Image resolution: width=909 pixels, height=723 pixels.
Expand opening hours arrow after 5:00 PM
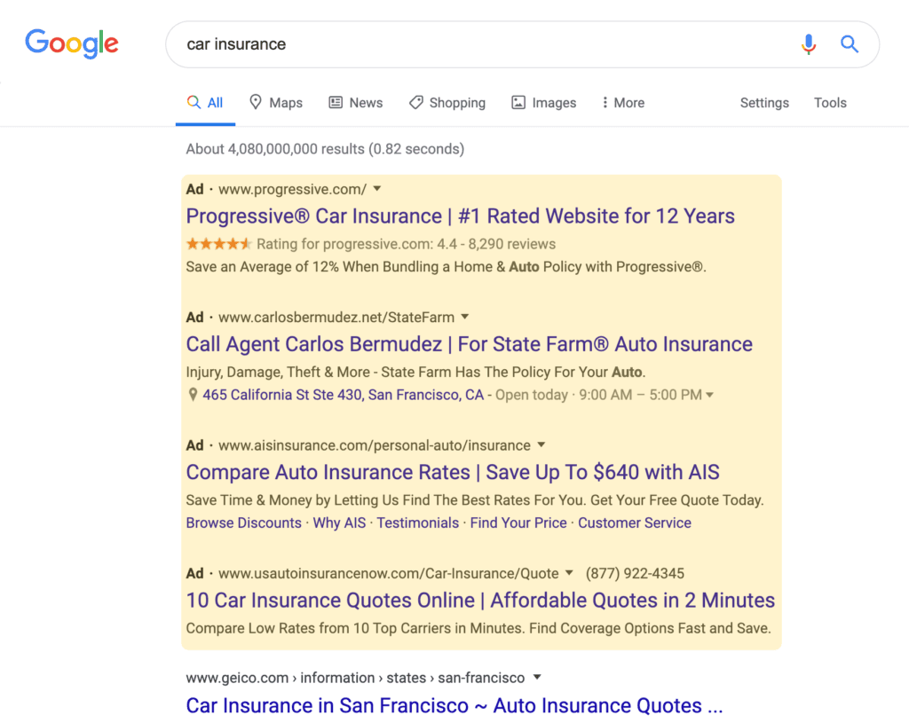(709, 395)
